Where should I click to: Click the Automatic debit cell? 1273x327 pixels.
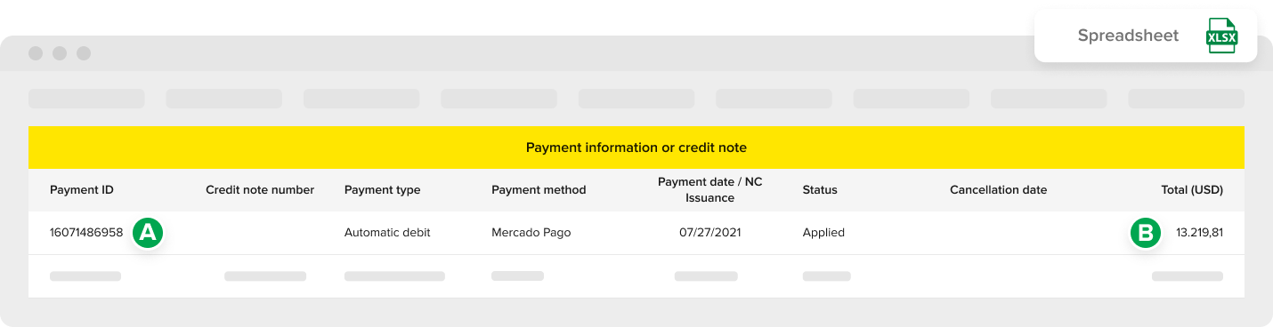pyautogui.click(x=387, y=233)
